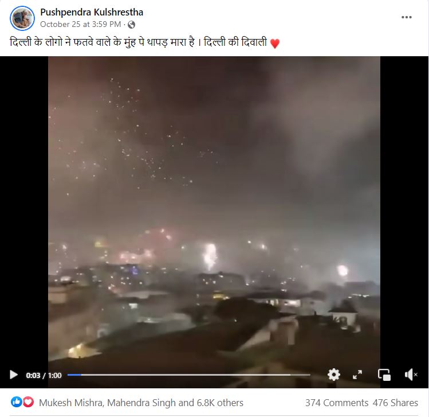Click the fireworks video frame
The width and height of the screenshot is (429, 417).
point(214,211)
